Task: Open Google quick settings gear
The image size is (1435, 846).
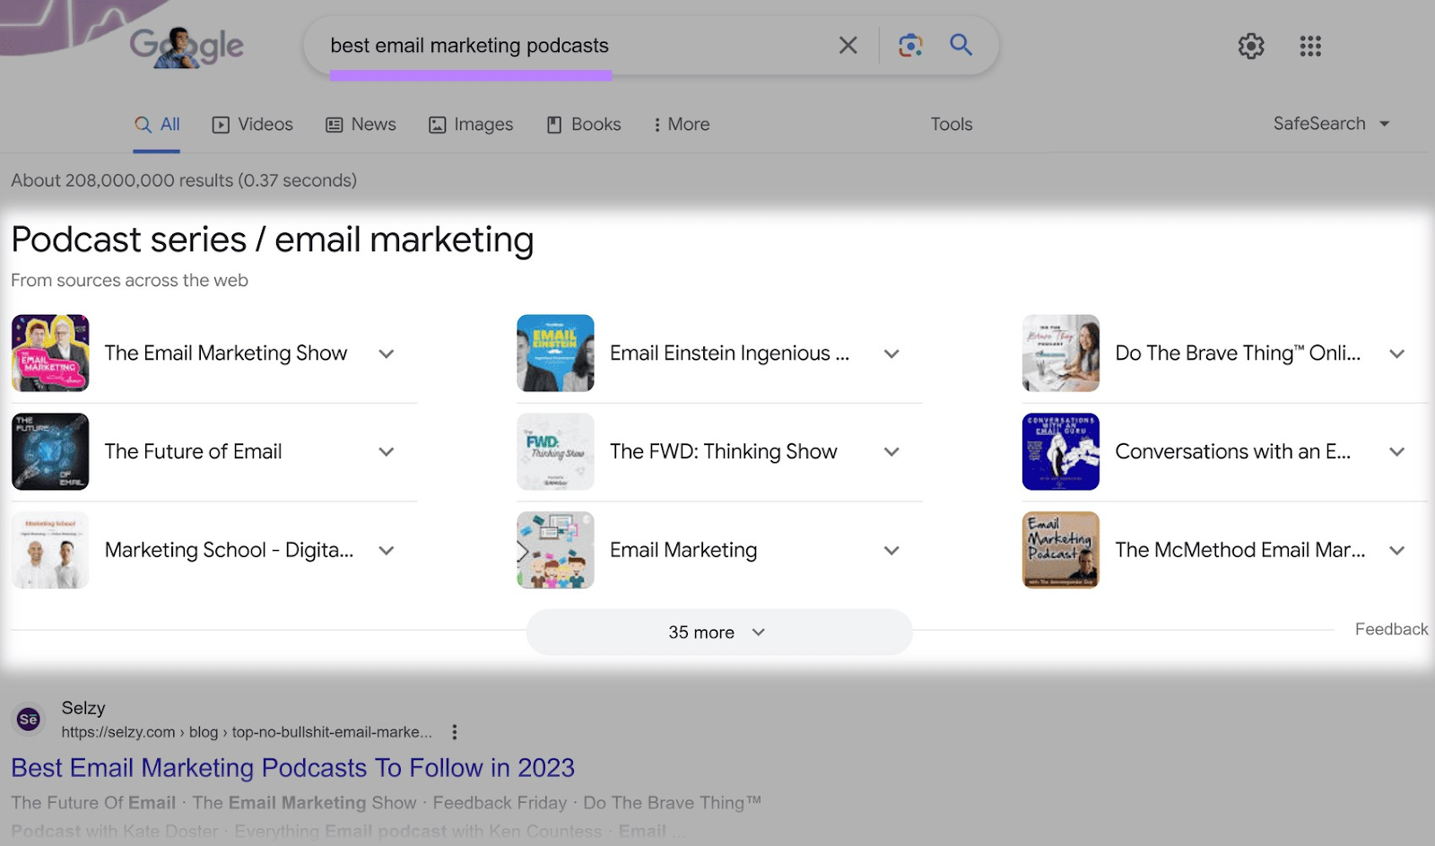Action: pyautogui.click(x=1250, y=46)
